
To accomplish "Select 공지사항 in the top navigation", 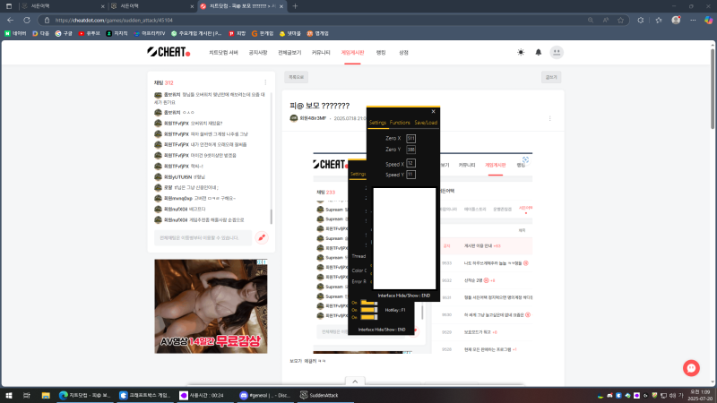I will click(257, 53).
